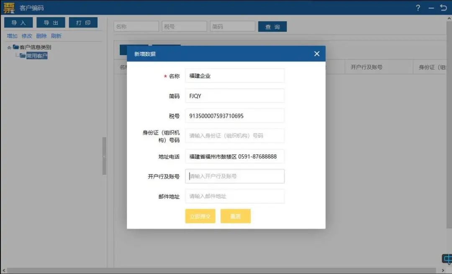Click the 导出 export button
Image resolution: width=452 pixels, height=274 pixels.
pos(51,22)
